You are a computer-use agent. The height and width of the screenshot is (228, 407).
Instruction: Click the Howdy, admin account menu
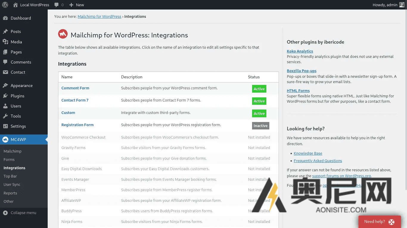[x=389, y=5]
